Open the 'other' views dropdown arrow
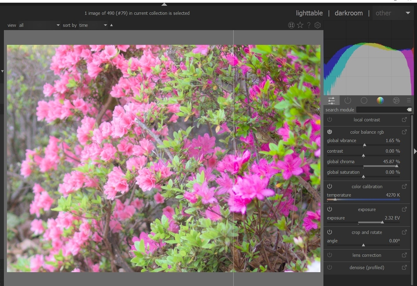Image resolution: width=417 pixels, height=286 pixels. coord(408,13)
